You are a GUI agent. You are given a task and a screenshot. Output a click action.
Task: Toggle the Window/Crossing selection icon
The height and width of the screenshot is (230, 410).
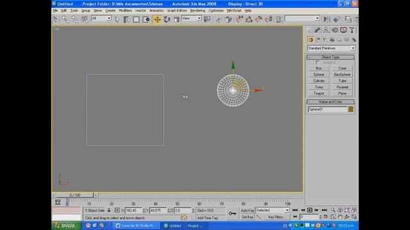tap(146, 19)
